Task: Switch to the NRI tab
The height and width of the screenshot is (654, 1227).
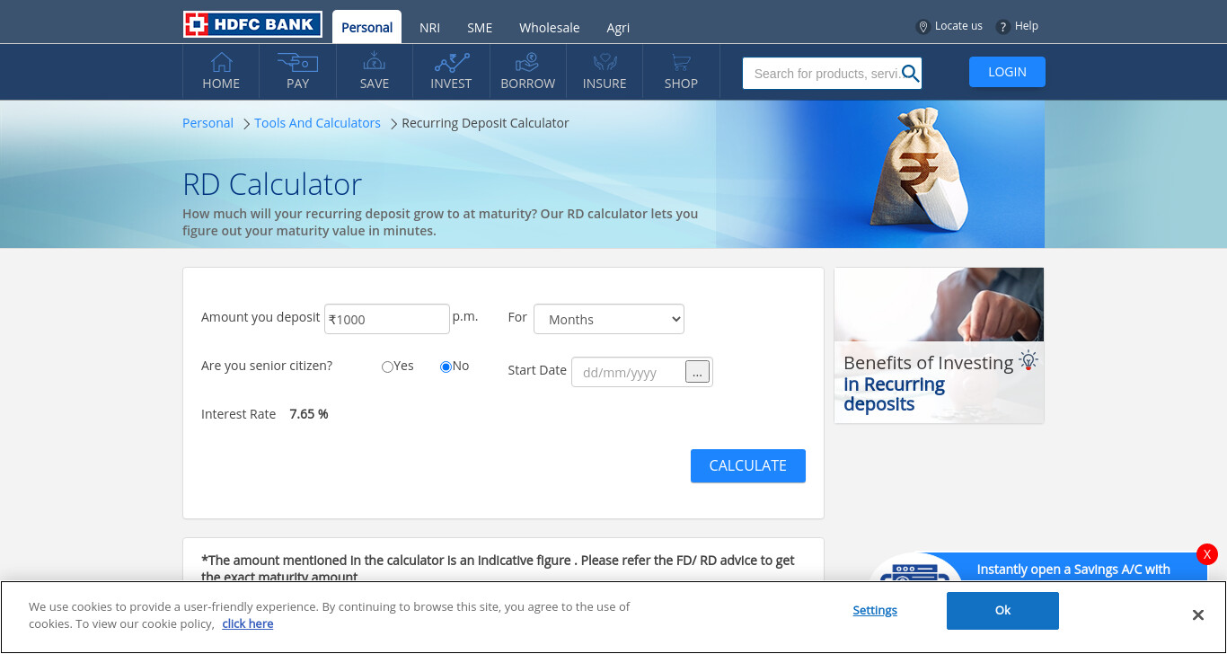Action: click(429, 28)
